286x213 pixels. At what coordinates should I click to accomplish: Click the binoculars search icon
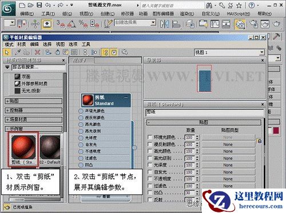[209, 5]
